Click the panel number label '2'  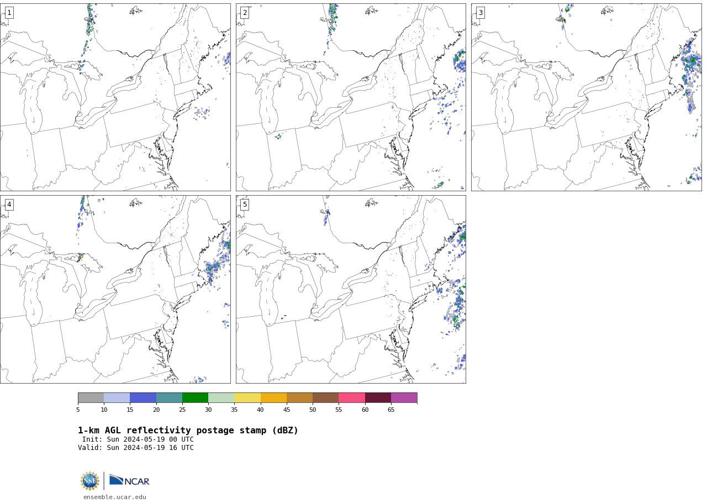pyautogui.click(x=245, y=13)
